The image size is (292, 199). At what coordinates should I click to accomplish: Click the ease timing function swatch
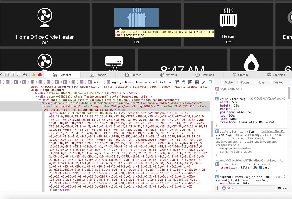[261, 168]
